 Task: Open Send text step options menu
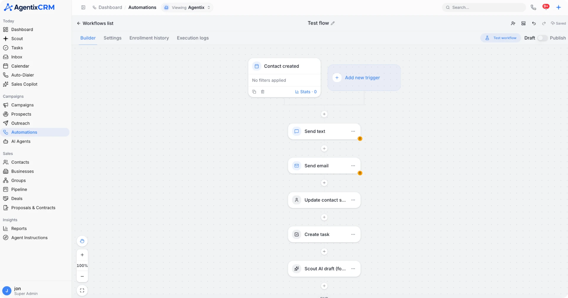pyautogui.click(x=353, y=131)
